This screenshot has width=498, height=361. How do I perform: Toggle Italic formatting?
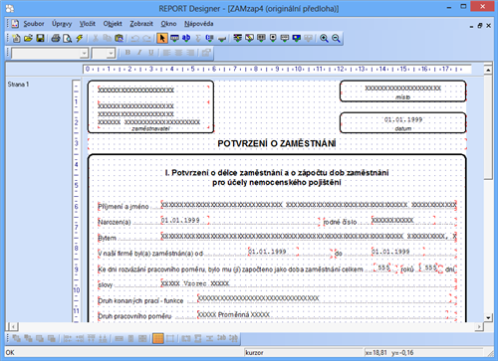click(139, 53)
